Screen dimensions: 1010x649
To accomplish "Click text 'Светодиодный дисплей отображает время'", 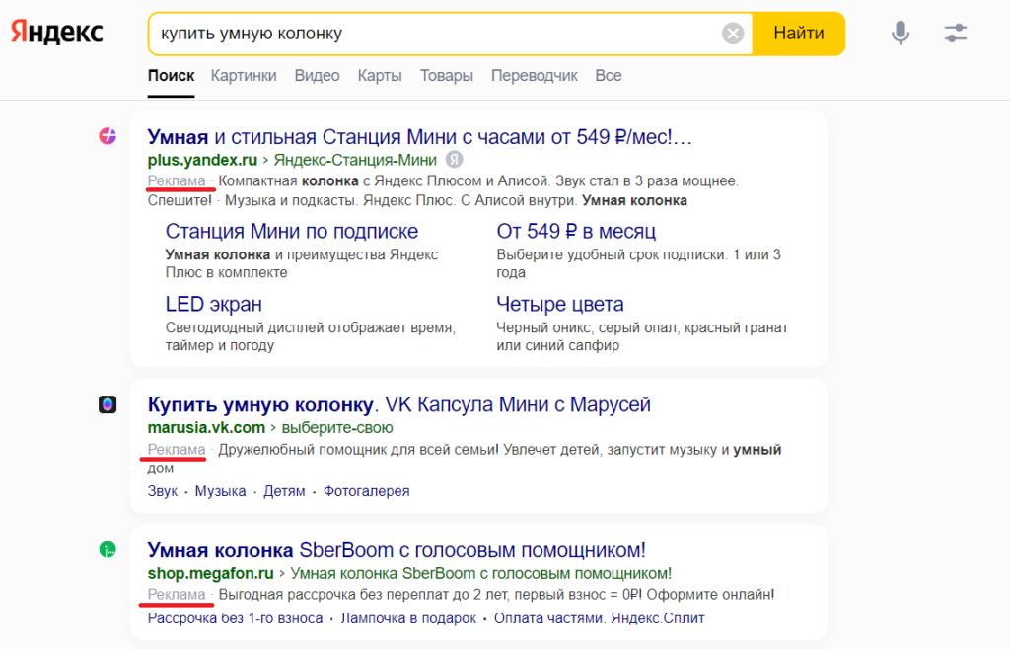I will point(311,327).
